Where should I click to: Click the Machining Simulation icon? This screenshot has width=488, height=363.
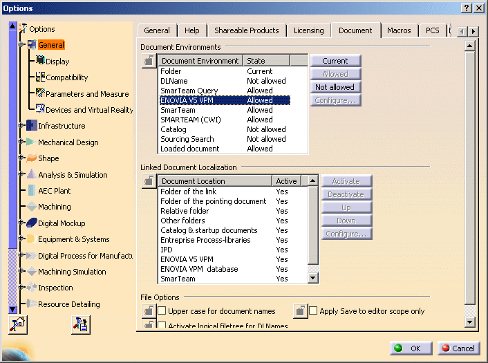pos(31,271)
